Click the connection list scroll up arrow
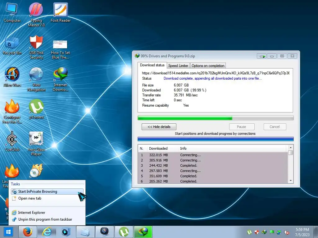 point(291,147)
